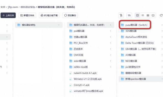Open the ps3数据包文件 folder
The height and width of the screenshot is (97, 163).
(x=141, y=67)
